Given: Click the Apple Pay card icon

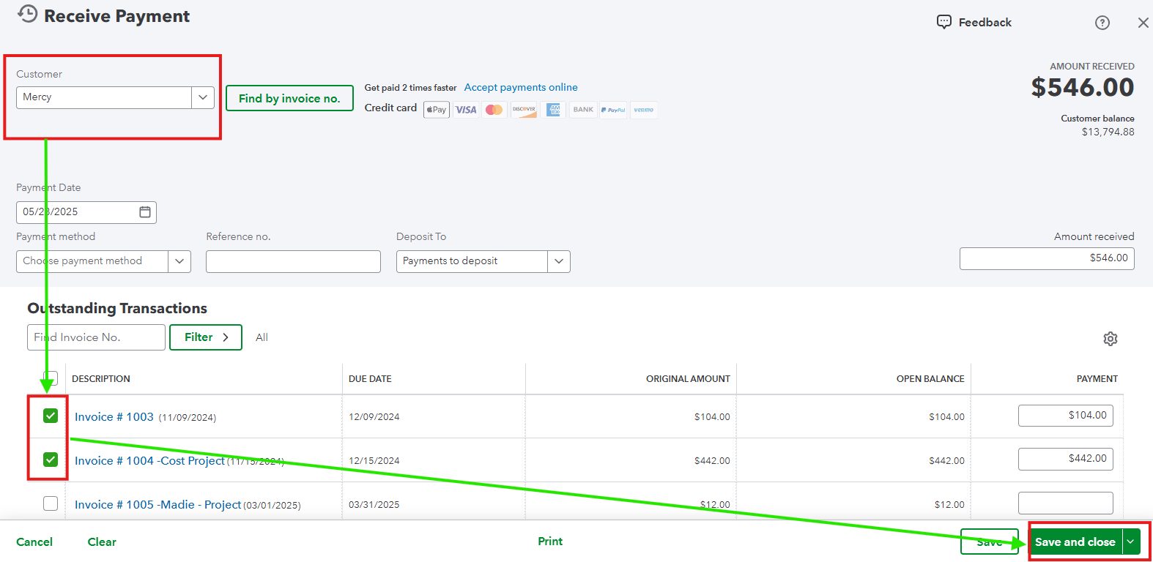Looking at the screenshot, I should (437, 110).
